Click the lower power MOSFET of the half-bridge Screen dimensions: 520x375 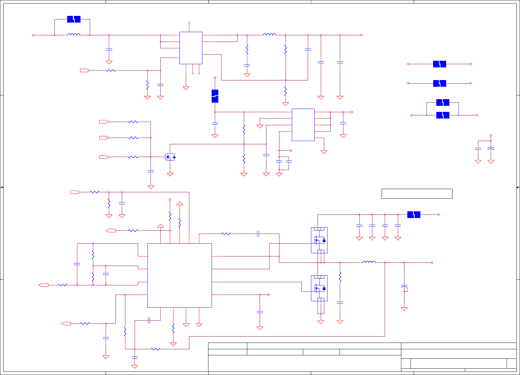tap(319, 288)
